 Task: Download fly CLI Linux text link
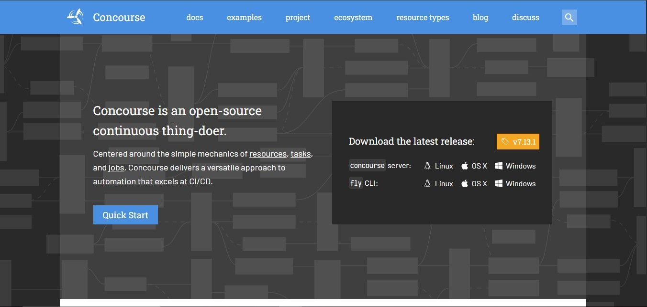click(444, 184)
